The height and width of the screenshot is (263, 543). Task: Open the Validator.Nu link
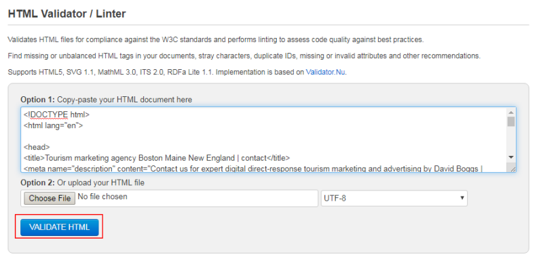click(x=326, y=73)
